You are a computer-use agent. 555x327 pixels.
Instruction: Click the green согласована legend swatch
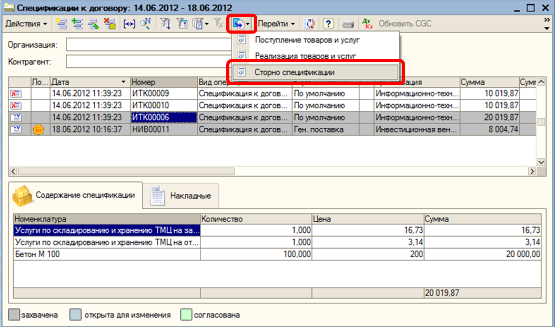(186, 314)
